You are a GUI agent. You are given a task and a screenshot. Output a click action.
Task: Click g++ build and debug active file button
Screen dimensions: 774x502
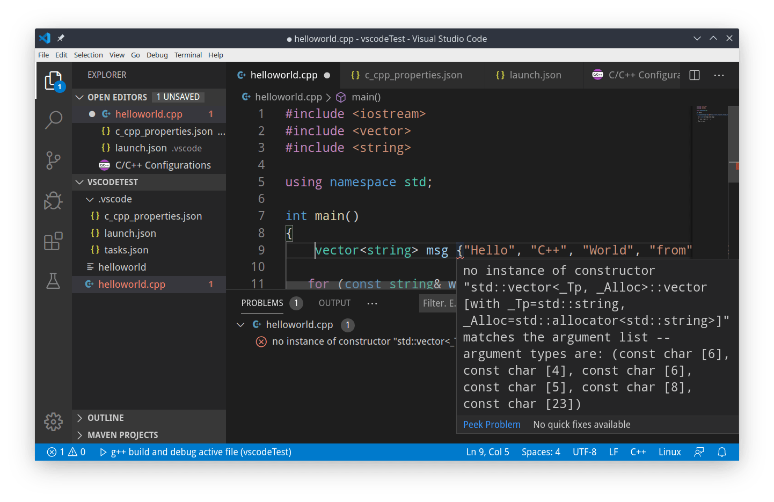tap(196, 452)
